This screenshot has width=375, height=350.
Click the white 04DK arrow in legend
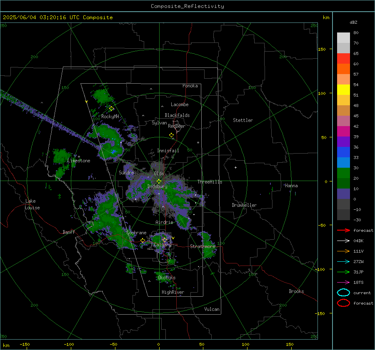point(343,241)
